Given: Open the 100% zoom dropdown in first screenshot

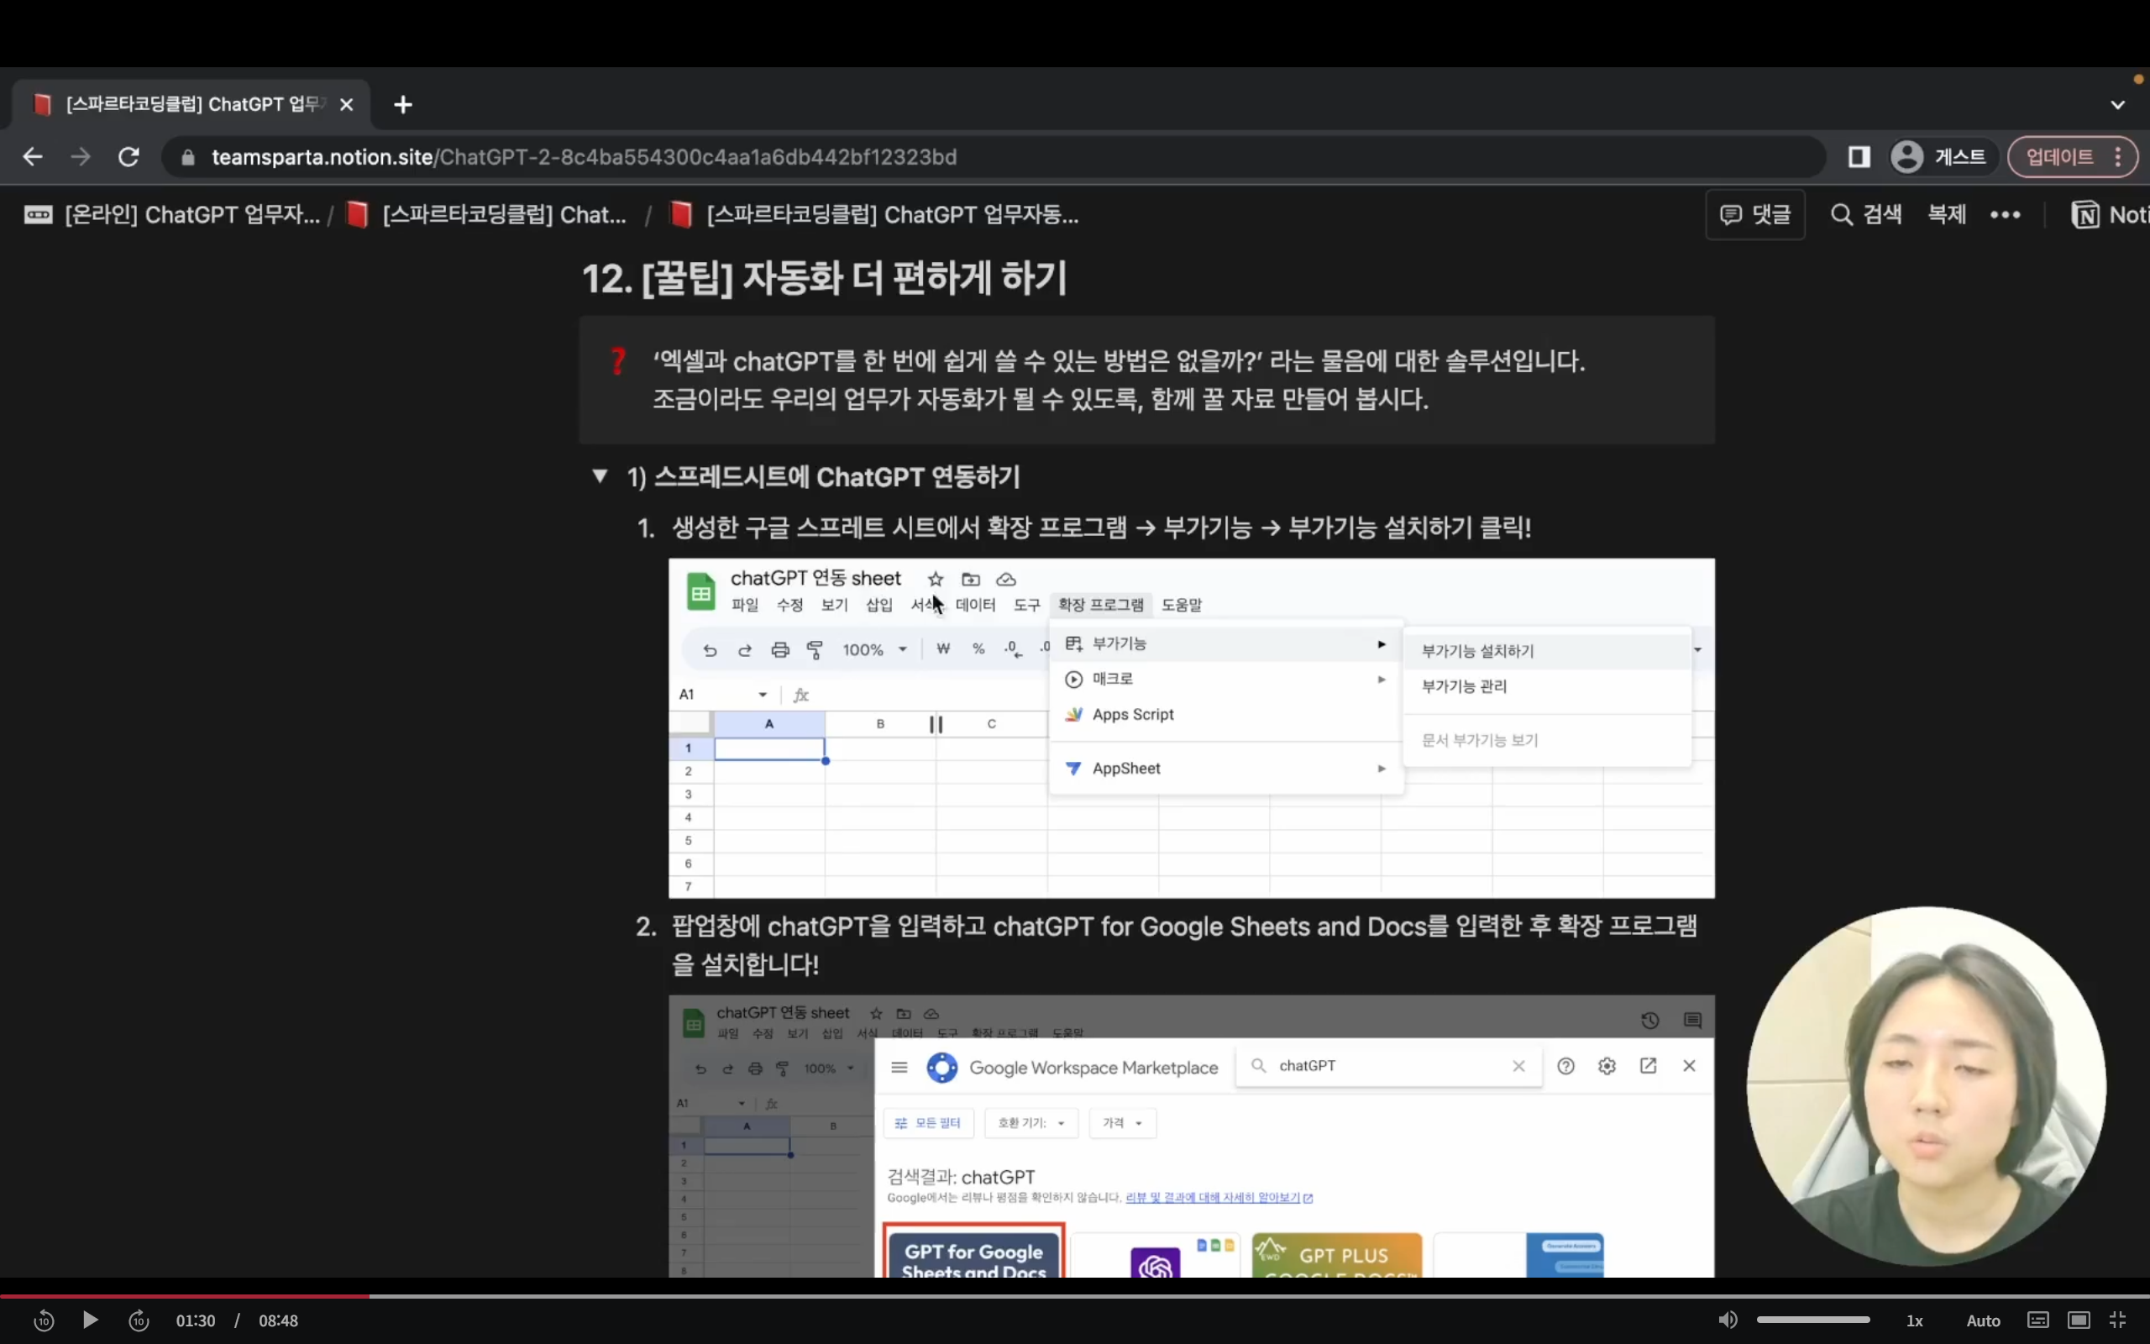Looking at the screenshot, I should (x=875, y=650).
